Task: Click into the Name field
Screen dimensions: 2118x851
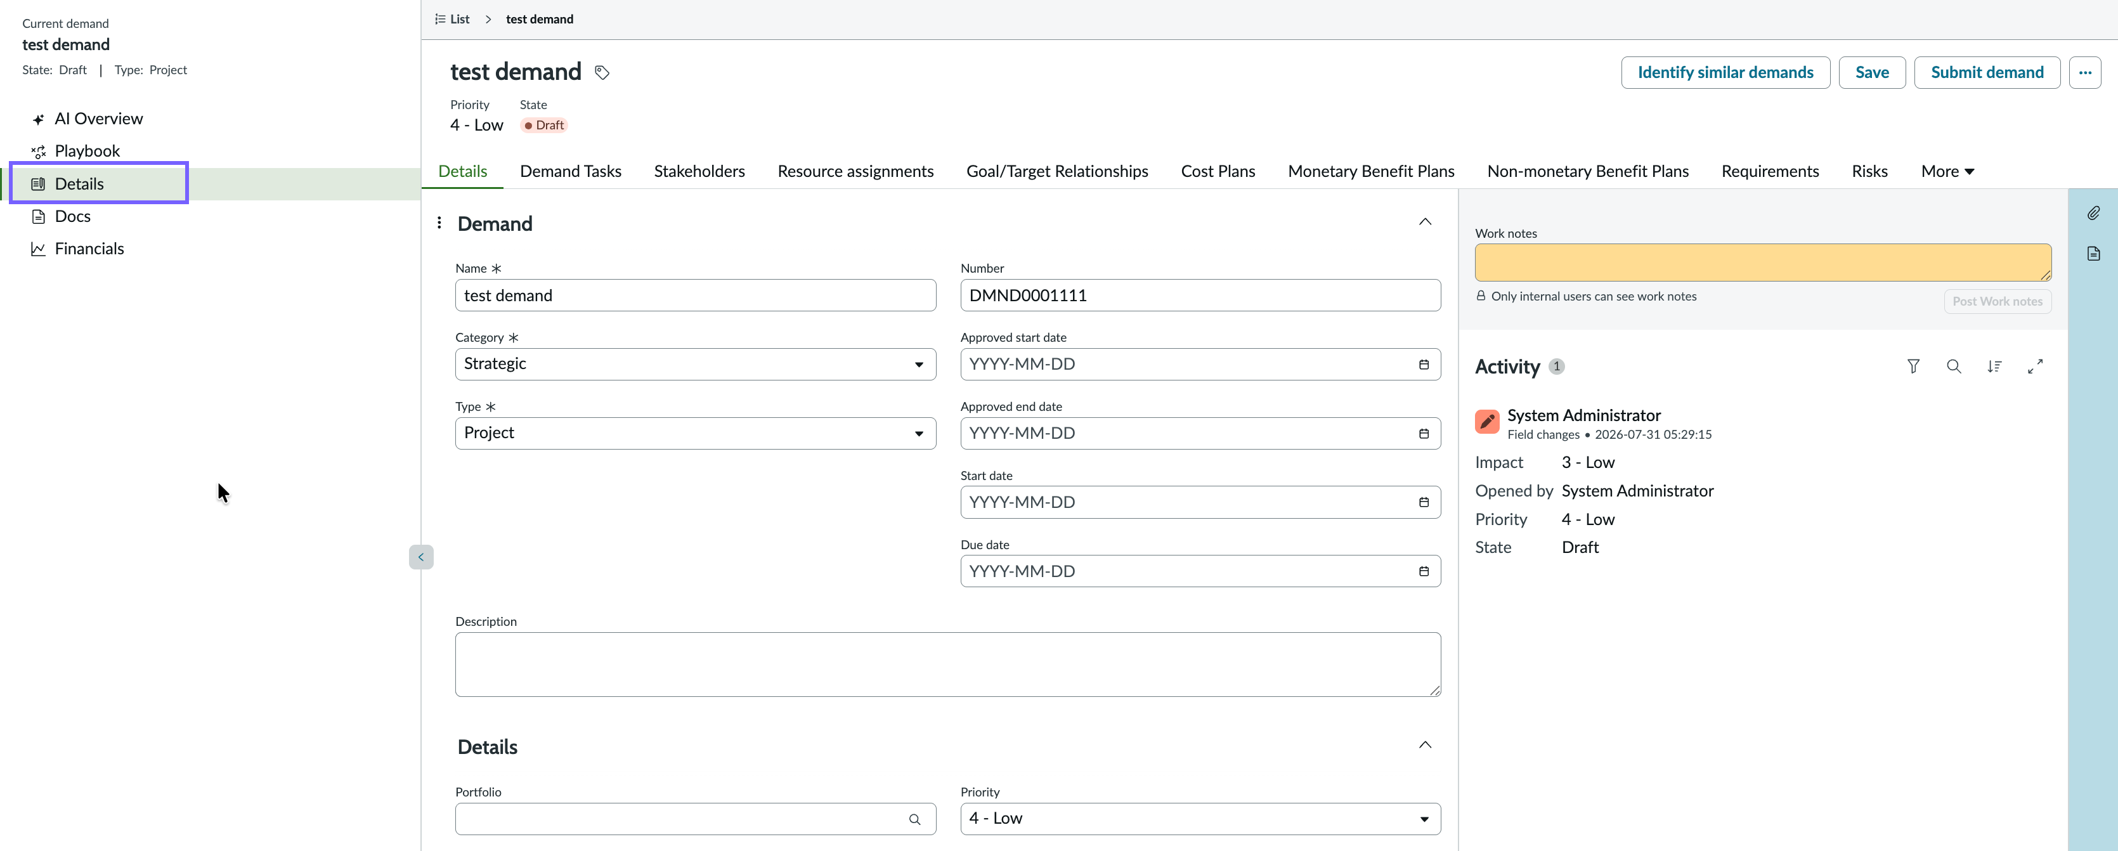Action: click(x=695, y=295)
